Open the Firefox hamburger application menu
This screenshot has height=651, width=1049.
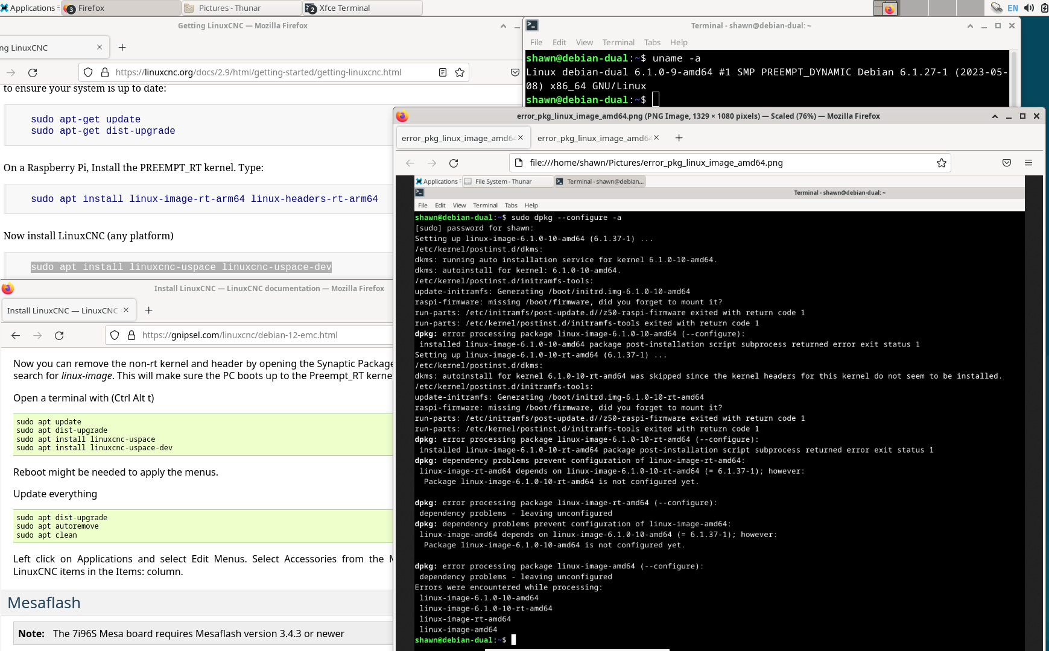click(1028, 163)
